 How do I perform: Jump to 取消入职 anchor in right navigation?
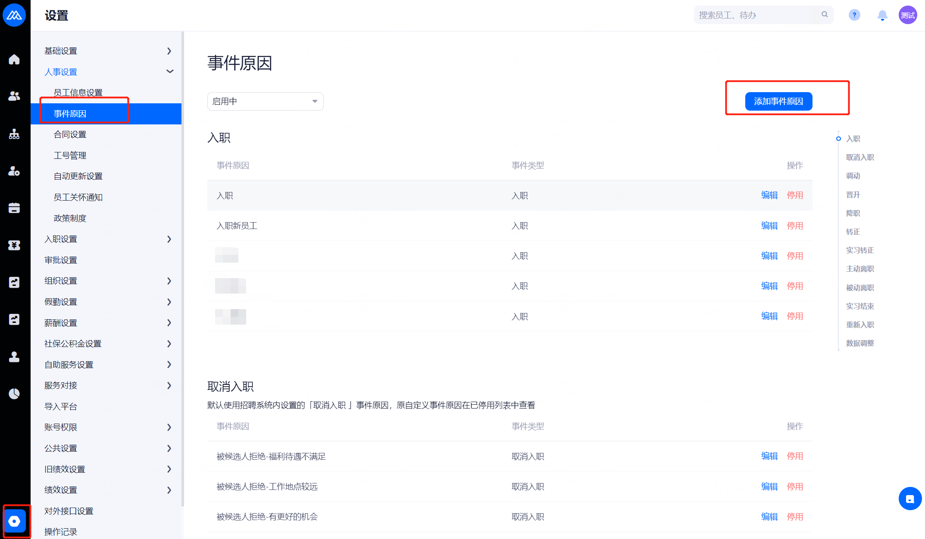[860, 157]
